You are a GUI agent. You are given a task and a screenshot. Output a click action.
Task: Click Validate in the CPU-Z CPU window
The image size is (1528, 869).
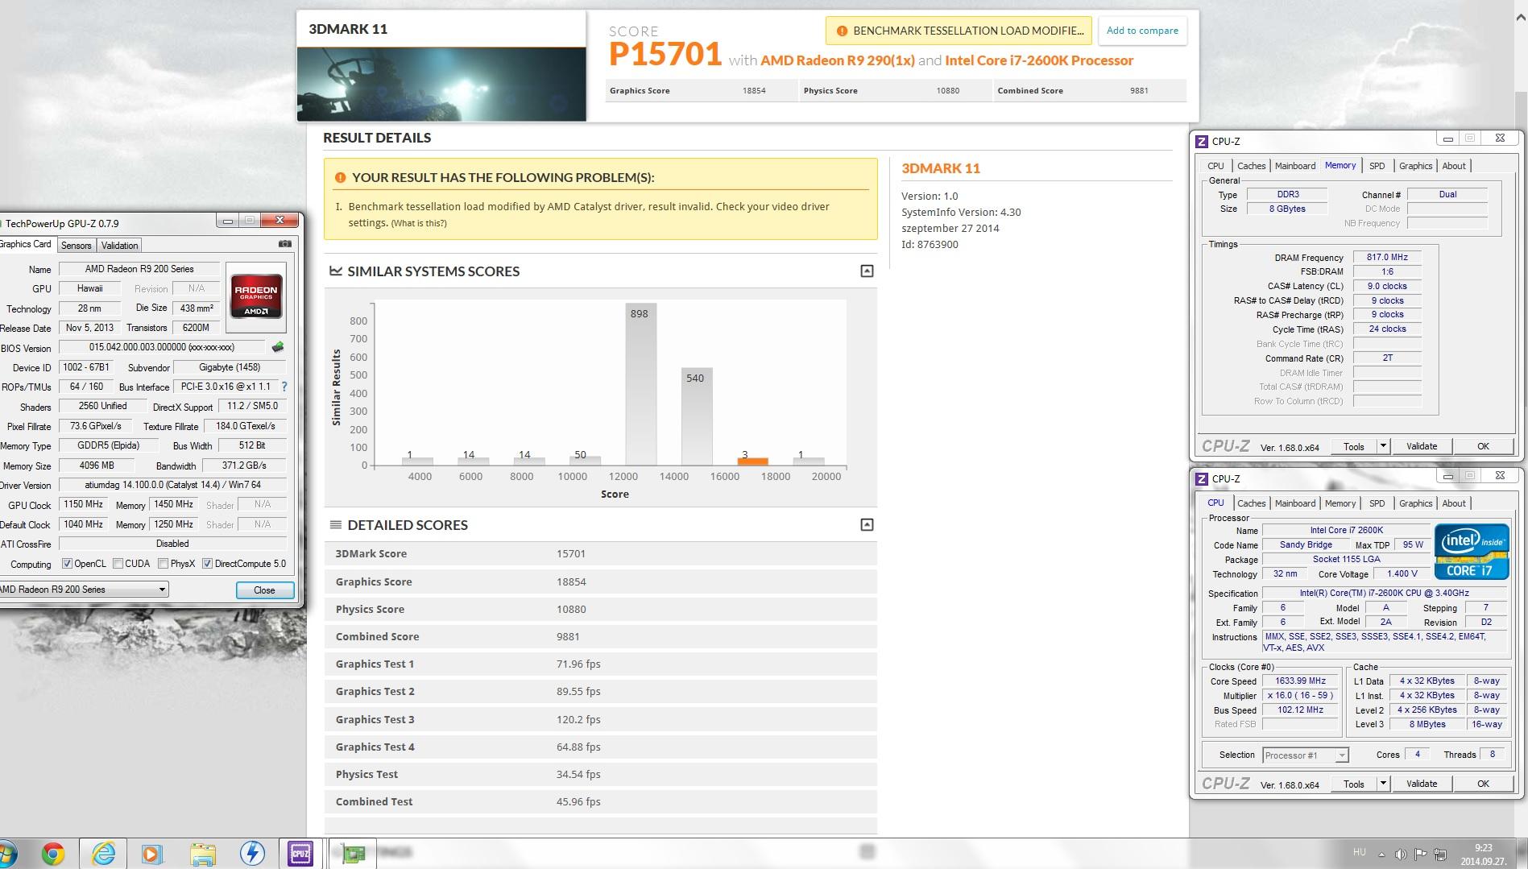point(1422,784)
